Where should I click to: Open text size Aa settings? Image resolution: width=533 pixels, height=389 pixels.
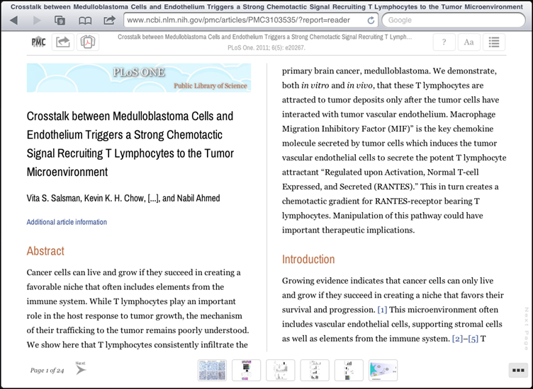pos(469,42)
